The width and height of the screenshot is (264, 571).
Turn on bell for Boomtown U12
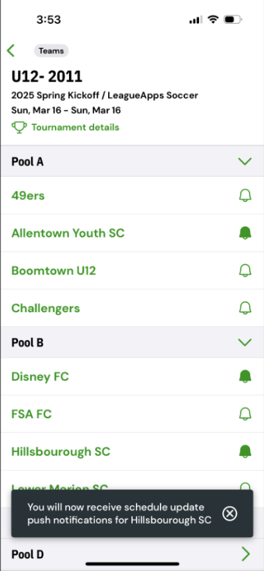245,271
